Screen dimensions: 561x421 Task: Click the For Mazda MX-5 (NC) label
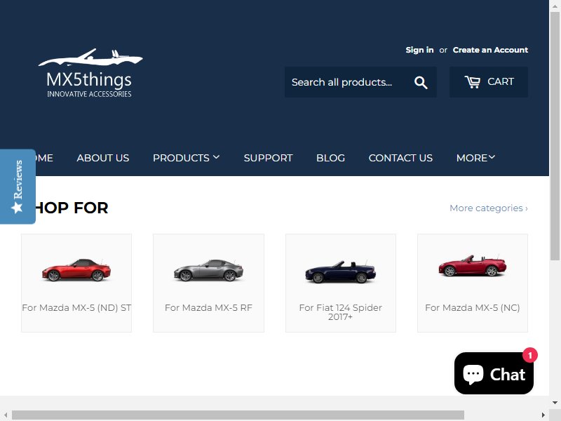point(473,307)
